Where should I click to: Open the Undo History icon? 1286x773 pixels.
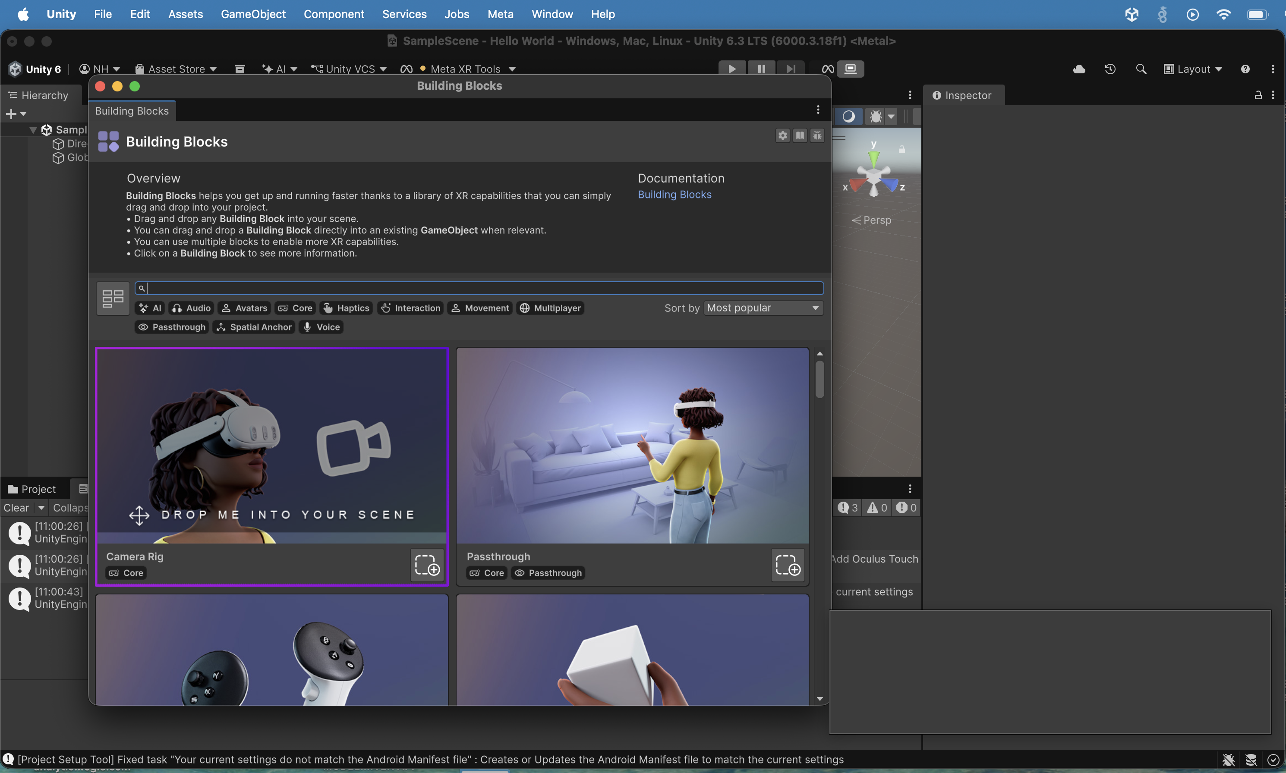pyautogui.click(x=1110, y=69)
